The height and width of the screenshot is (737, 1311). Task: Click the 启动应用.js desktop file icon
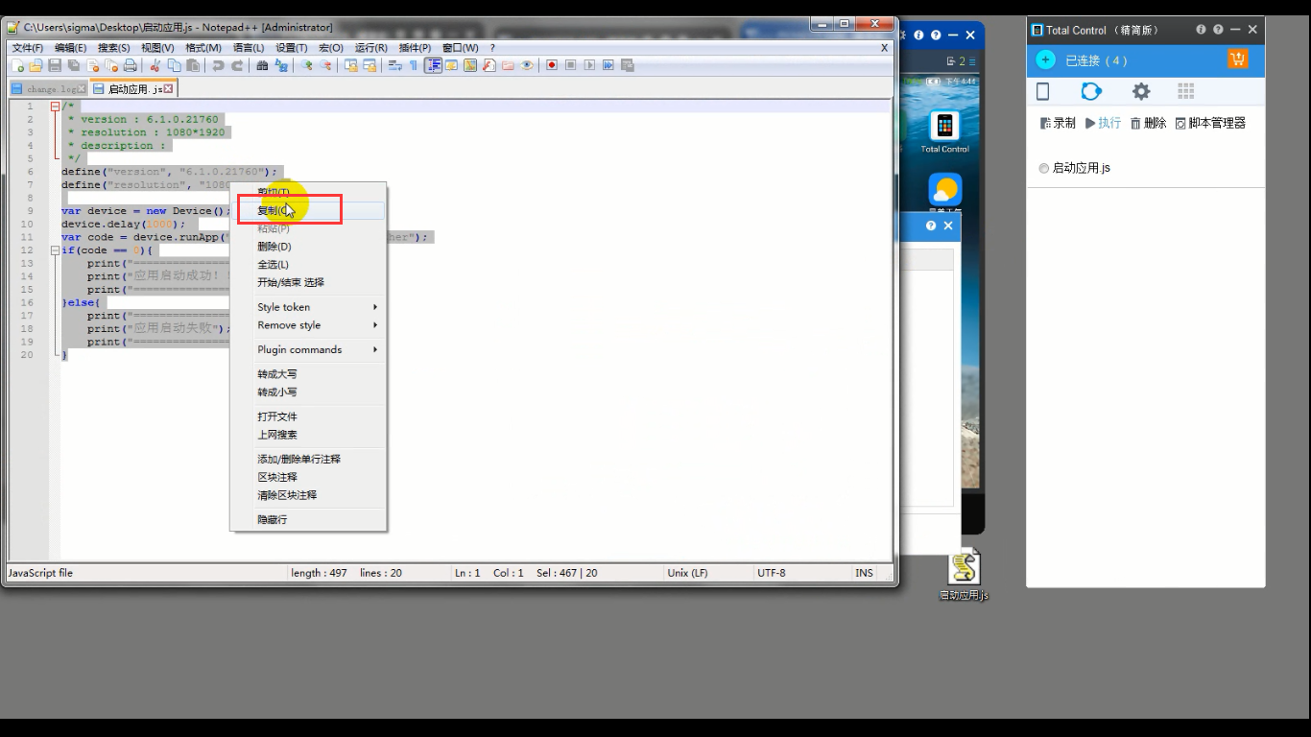point(964,574)
